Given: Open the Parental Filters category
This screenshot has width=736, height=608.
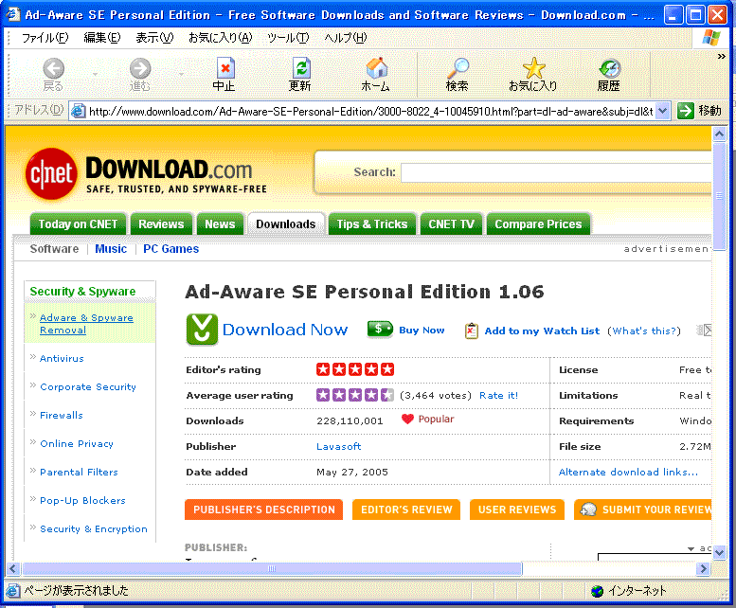Looking at the screenshot, I should pos(79,472).
